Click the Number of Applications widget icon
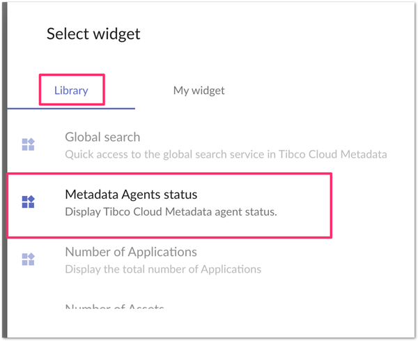 click(28, 259)
